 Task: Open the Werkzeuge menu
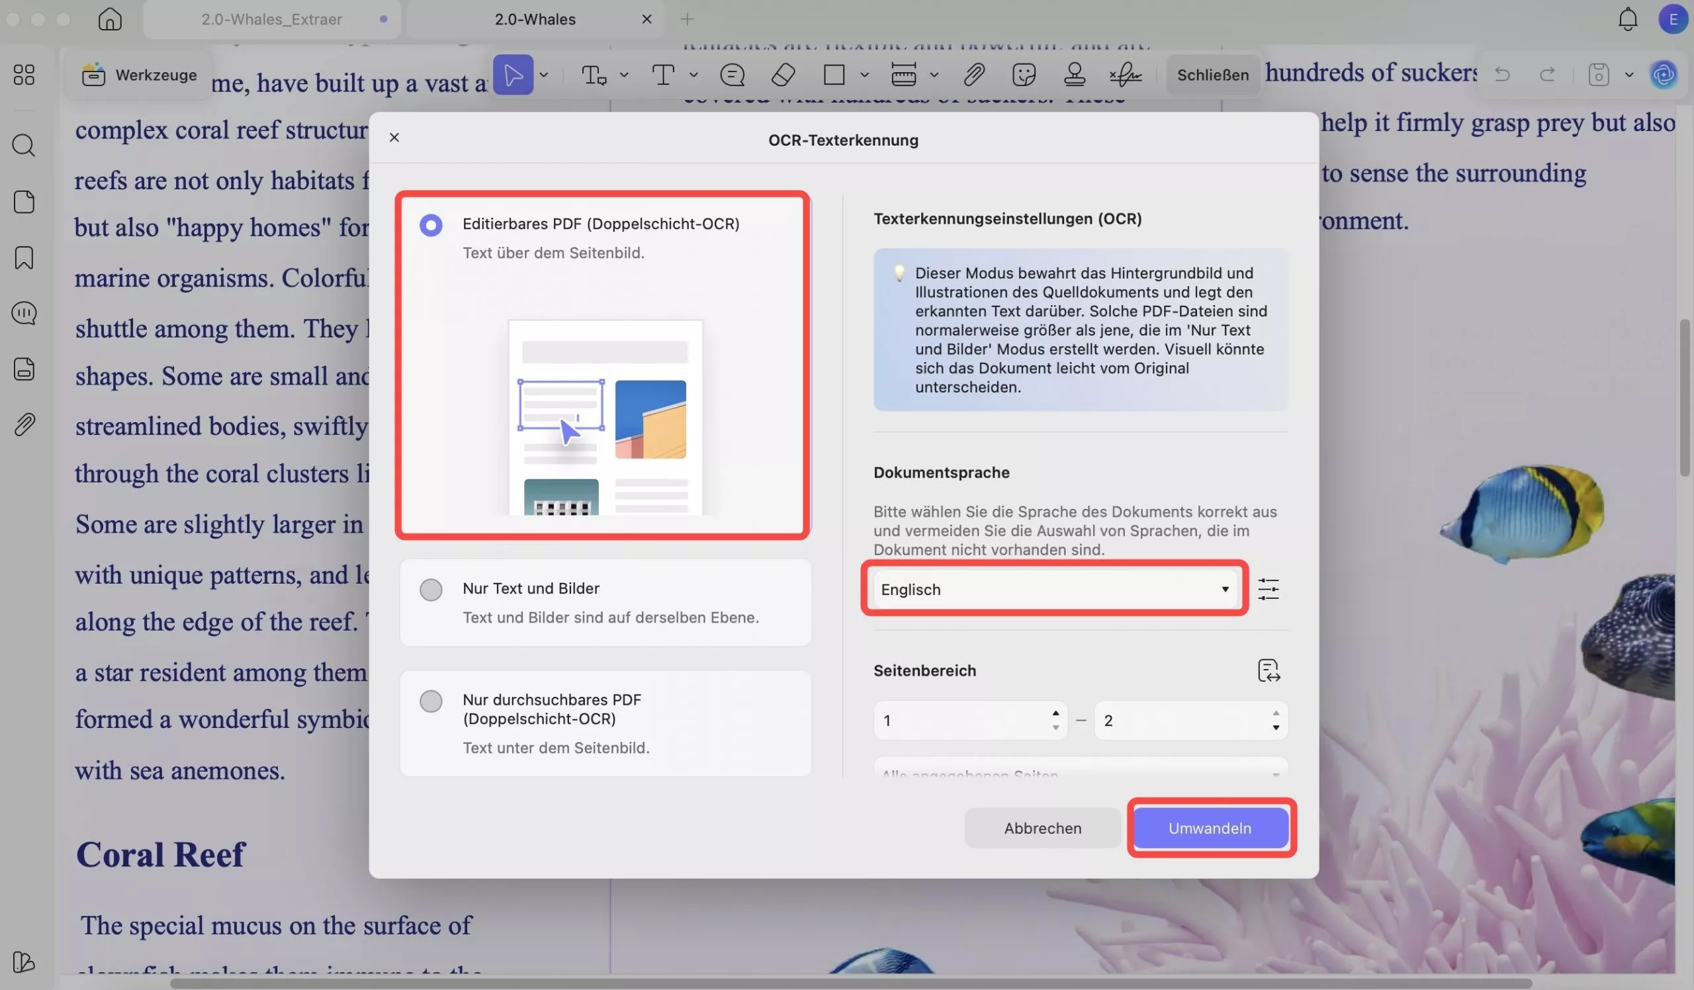click(139, 75)
